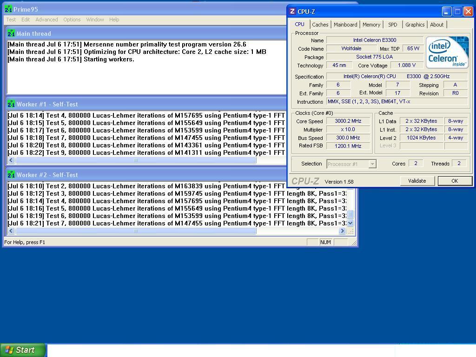Click Worker #1 line Test 9 of M141311
The height and width of the screenshot is (357, 476).
pos(146,152)
